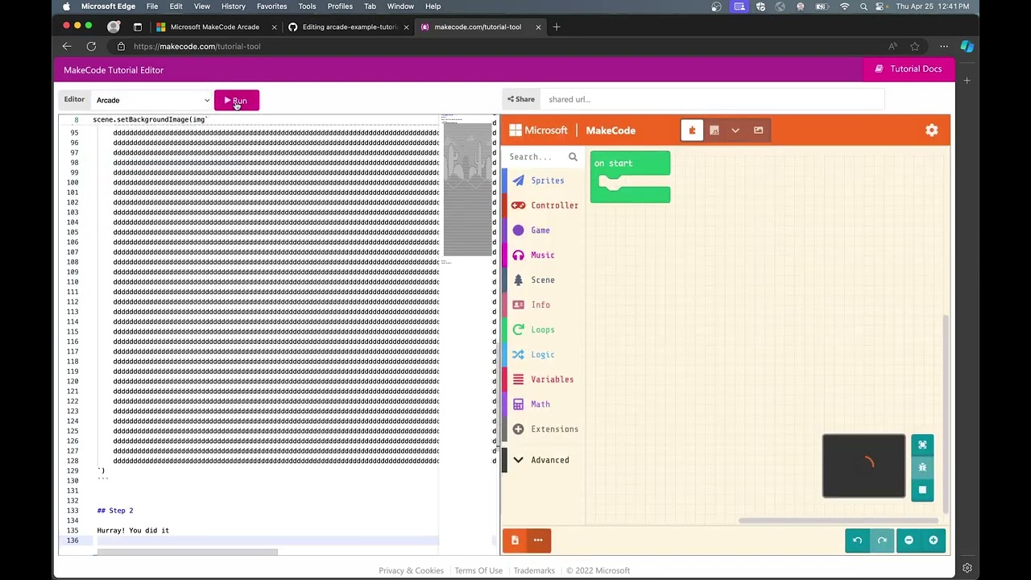Screen dimensions: 1031x580
Task: Open Edge Copilot sidebar icon
Action: click(x=967, y=47)
